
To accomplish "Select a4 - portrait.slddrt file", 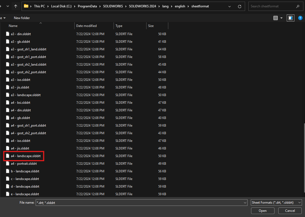I will tap(24, 164).
